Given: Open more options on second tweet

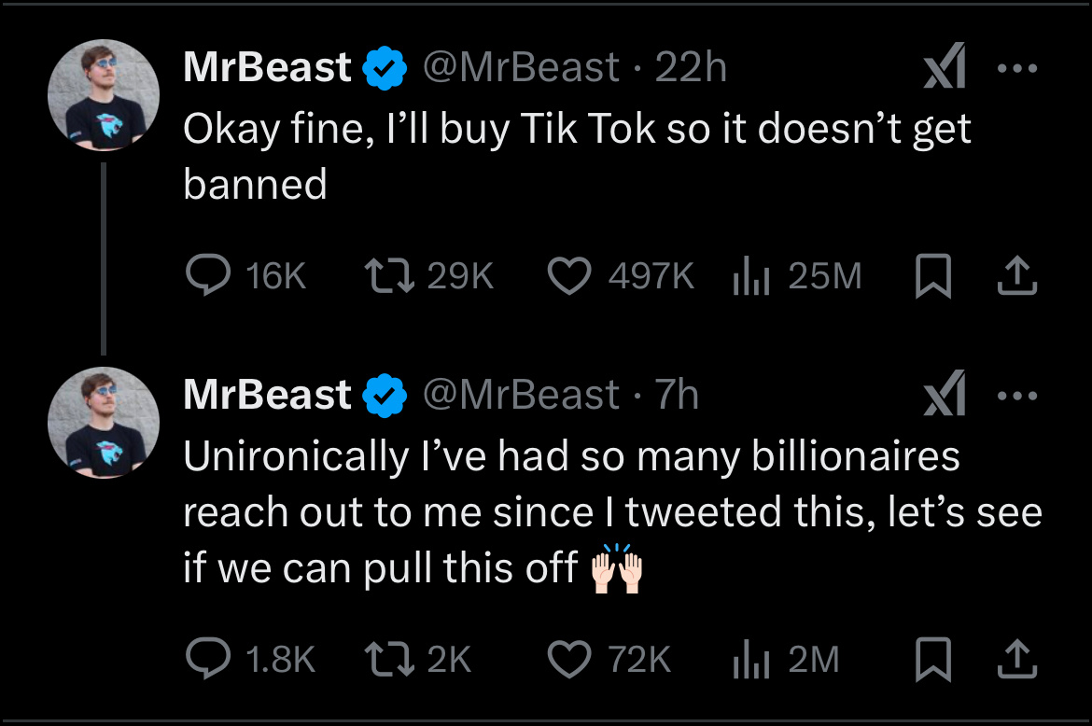Looking at the screenshot, I should coord(1016,396).
